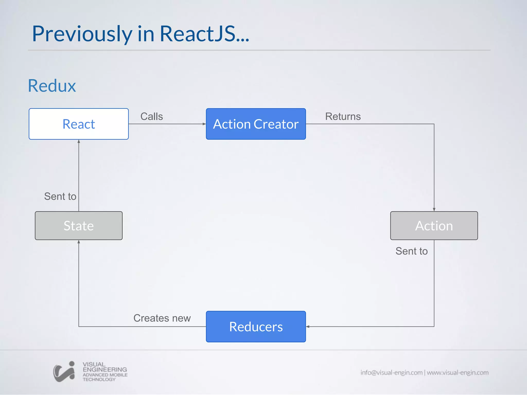Click the 'Creates new' connector label
527x395 pixels.
[162, 318]
